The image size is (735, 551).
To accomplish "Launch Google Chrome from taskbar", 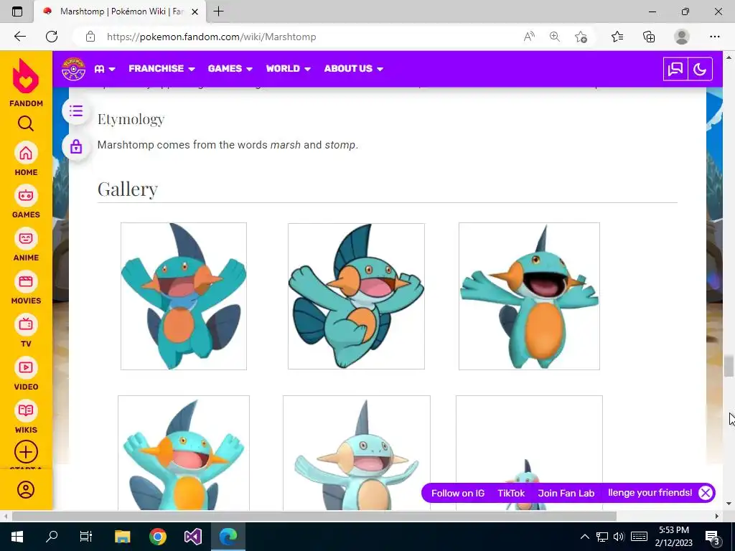I will click(158, 537).
